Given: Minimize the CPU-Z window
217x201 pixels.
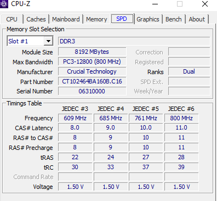Looking at the screenshot, I should 155,4.
